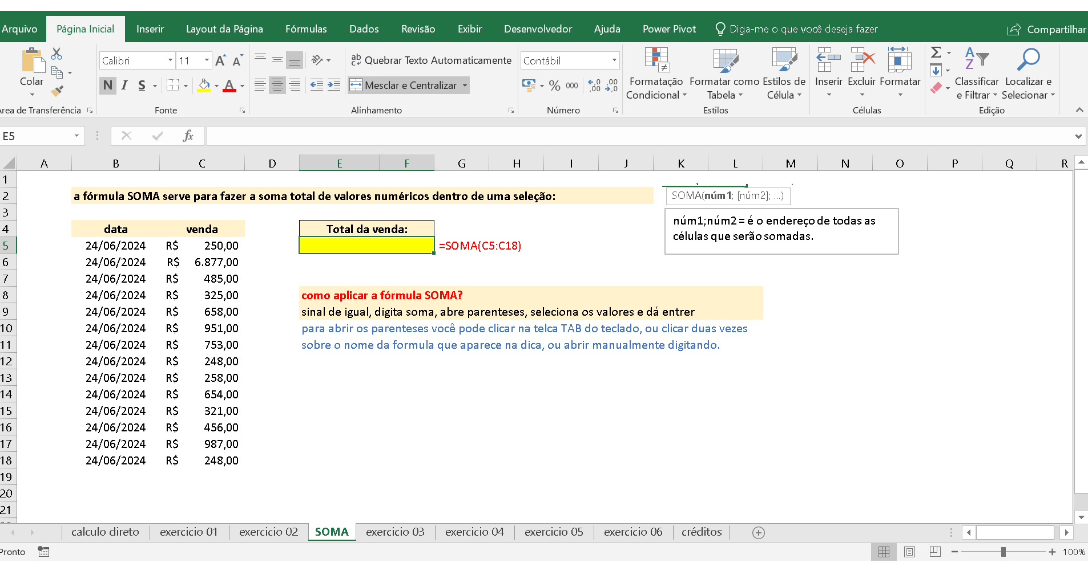Collapse the ribbon with chevron
1088x571 pixels.
pyautogui.click(x=1079, y=110)
